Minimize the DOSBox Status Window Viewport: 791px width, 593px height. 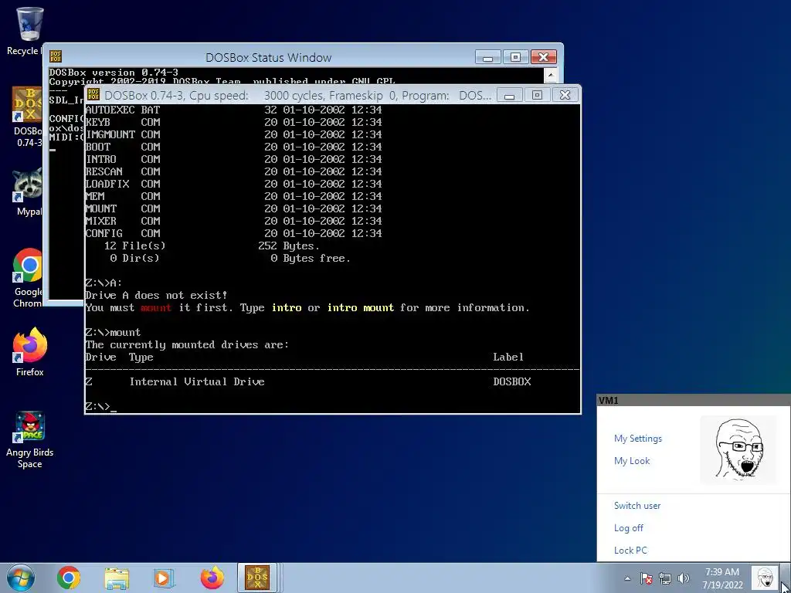pos(487,57)
